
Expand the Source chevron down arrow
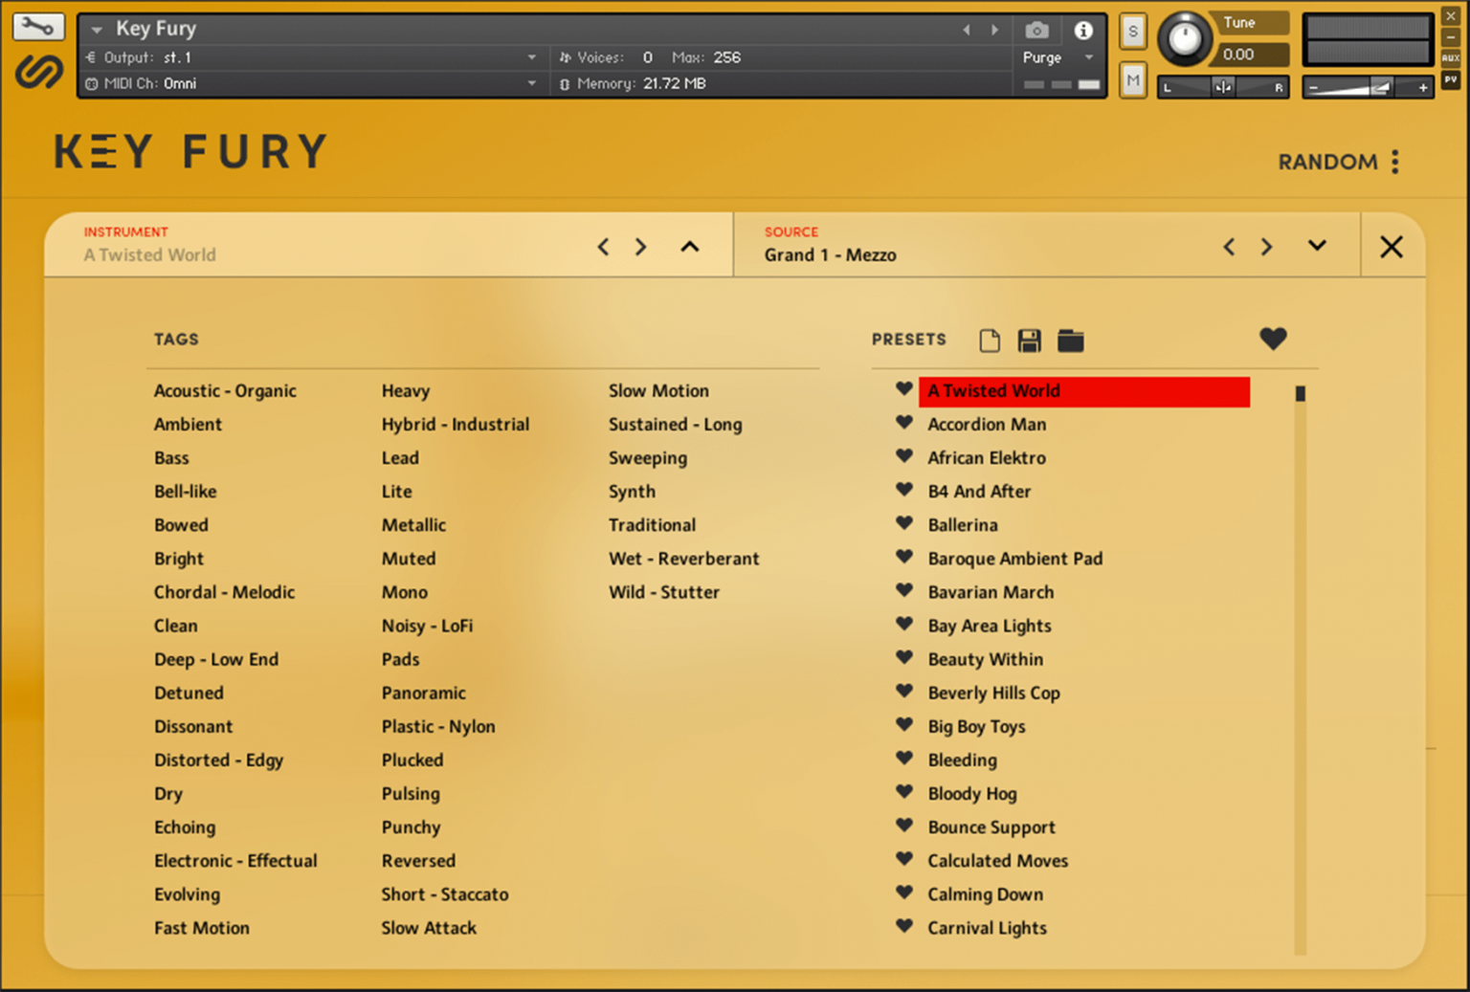click(1317, 246)
